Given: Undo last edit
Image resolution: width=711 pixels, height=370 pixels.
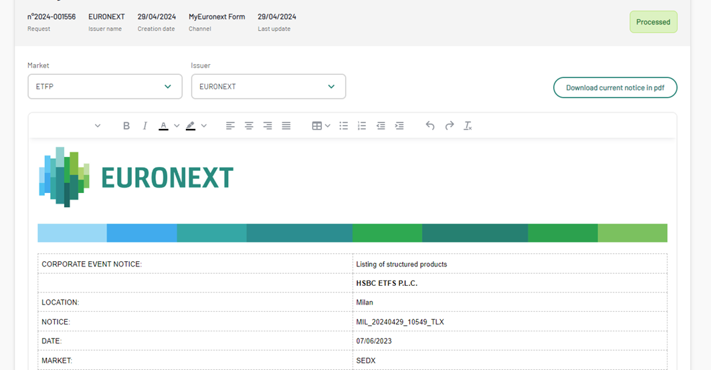Looking at the screenshot, I should (430, 126).
